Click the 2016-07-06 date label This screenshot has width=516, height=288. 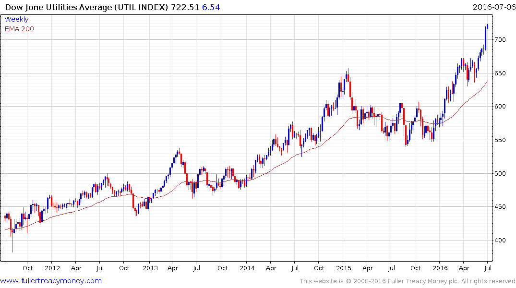tap(494, 7)
